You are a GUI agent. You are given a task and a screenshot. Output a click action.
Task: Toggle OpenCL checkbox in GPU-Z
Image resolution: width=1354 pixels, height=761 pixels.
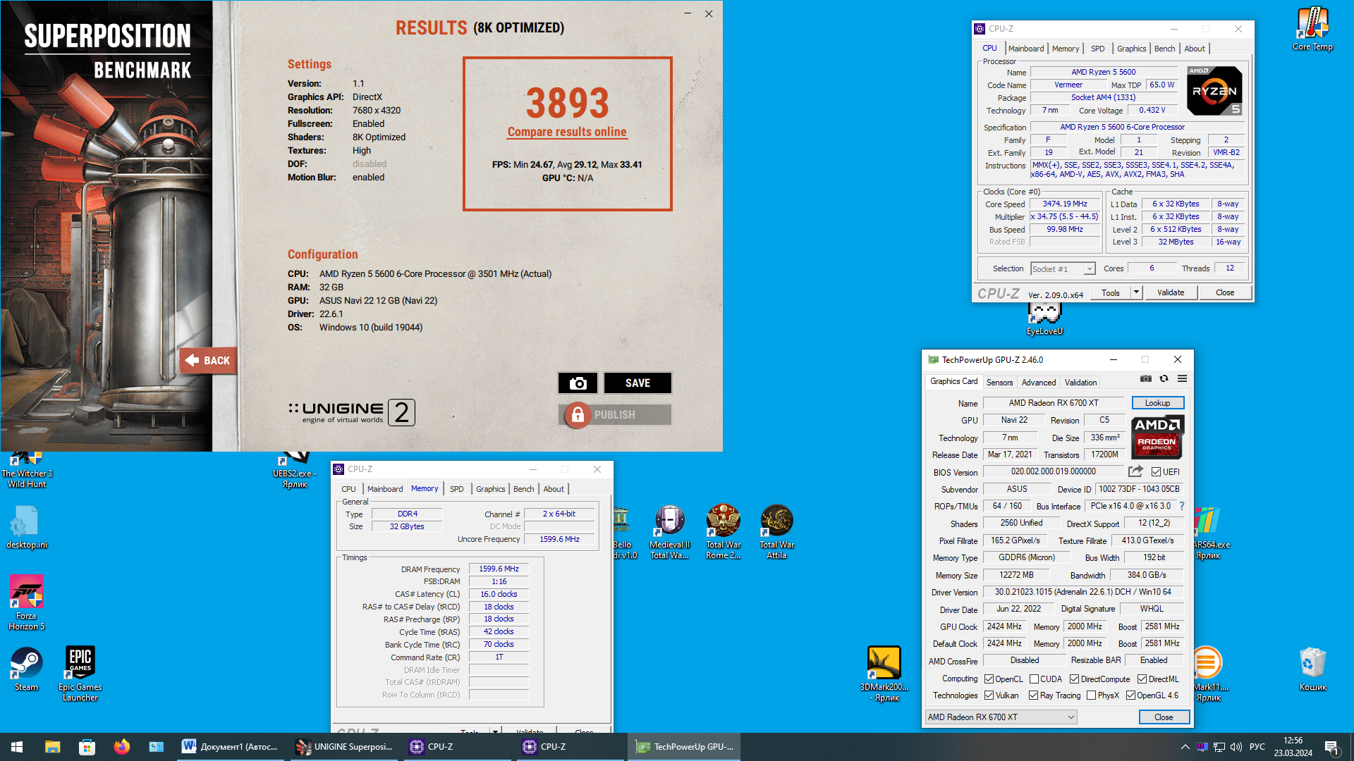pos(989,679)
